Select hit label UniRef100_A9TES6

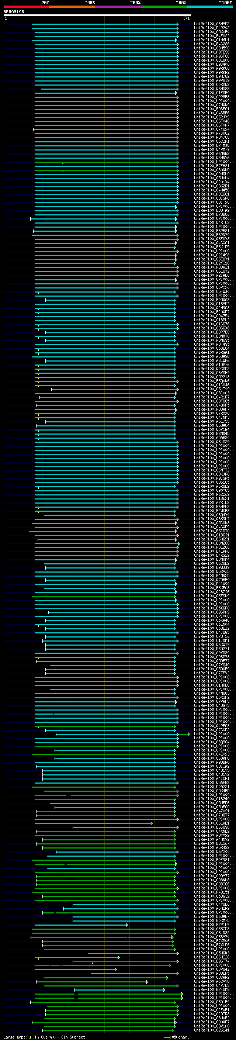click(x=212, y=52)
